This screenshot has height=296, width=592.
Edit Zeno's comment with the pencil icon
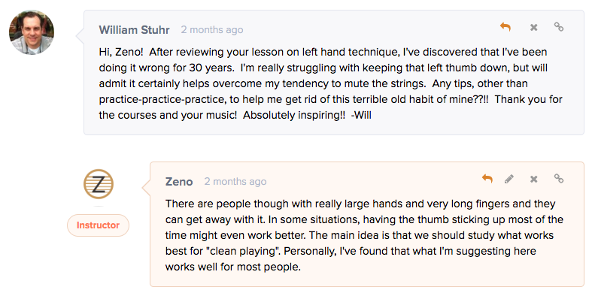pos(509,179)
